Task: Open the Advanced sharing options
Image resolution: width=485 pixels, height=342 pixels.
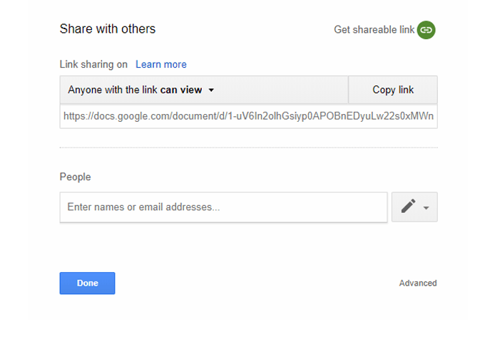Action: [418, 283]
